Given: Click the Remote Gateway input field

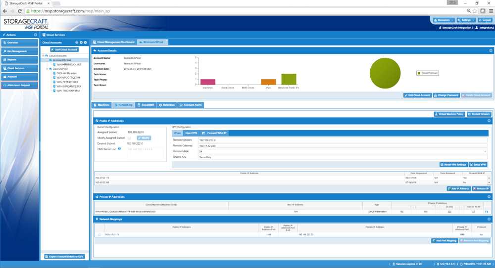Looking at the screenshot, I should click(343, 146).
